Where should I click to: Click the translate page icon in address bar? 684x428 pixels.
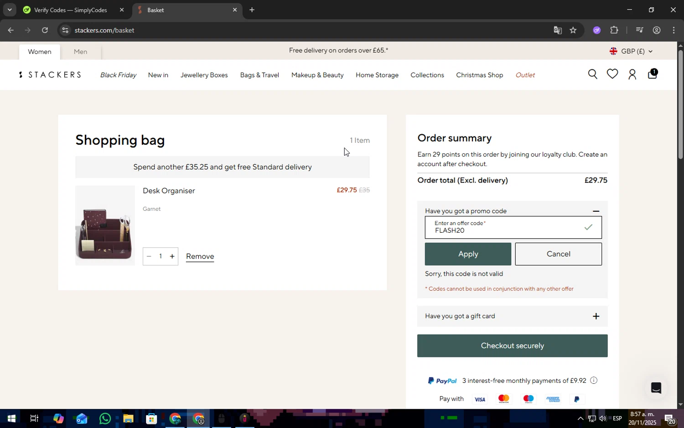click(x=558, y=30)
